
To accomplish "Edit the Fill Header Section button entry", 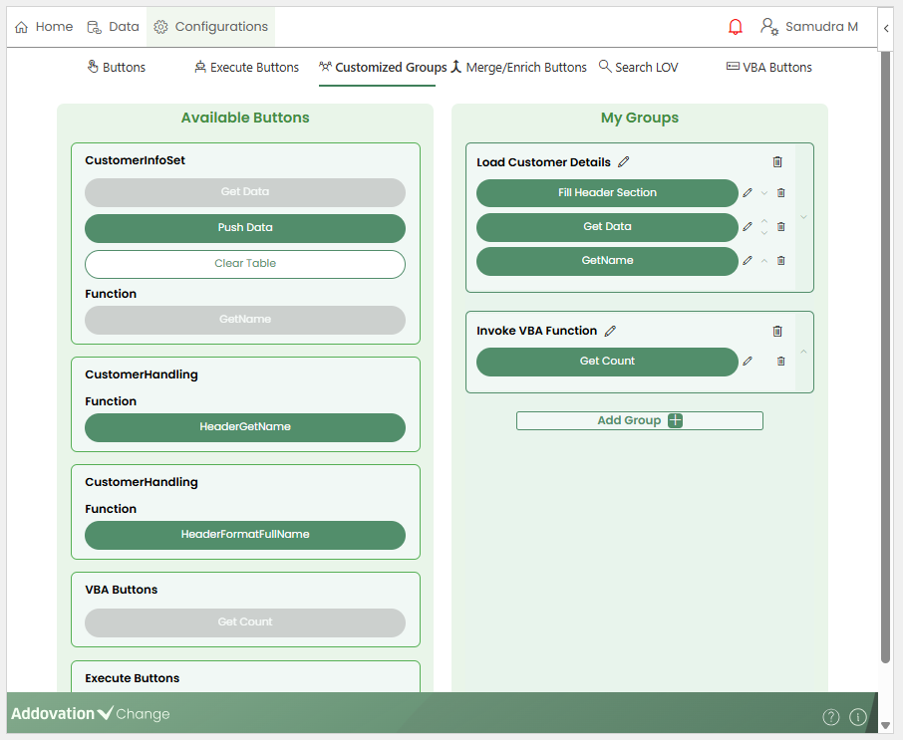I will 748,193.
